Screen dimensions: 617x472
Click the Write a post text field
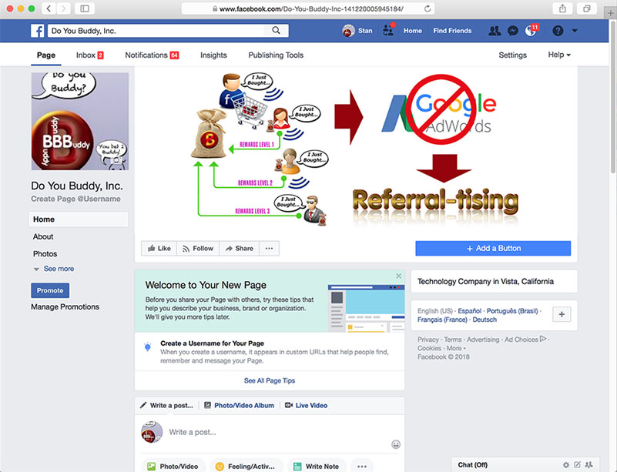pyautogui.click(x=270, y=432)
